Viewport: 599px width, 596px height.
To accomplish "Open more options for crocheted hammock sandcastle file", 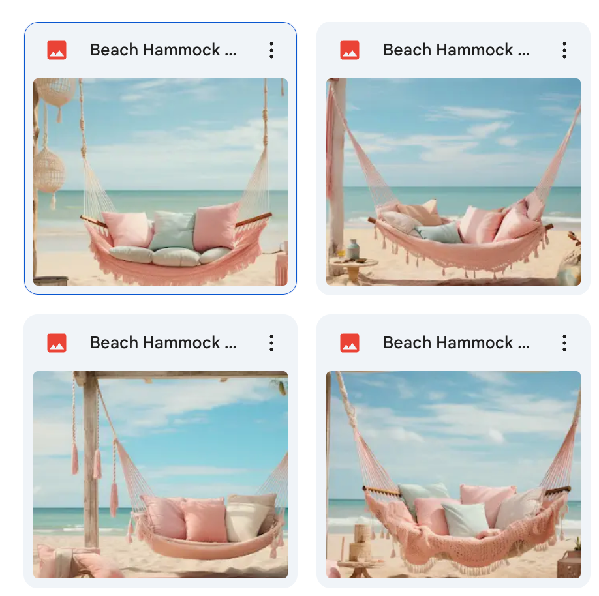I will tap(564, 343).
